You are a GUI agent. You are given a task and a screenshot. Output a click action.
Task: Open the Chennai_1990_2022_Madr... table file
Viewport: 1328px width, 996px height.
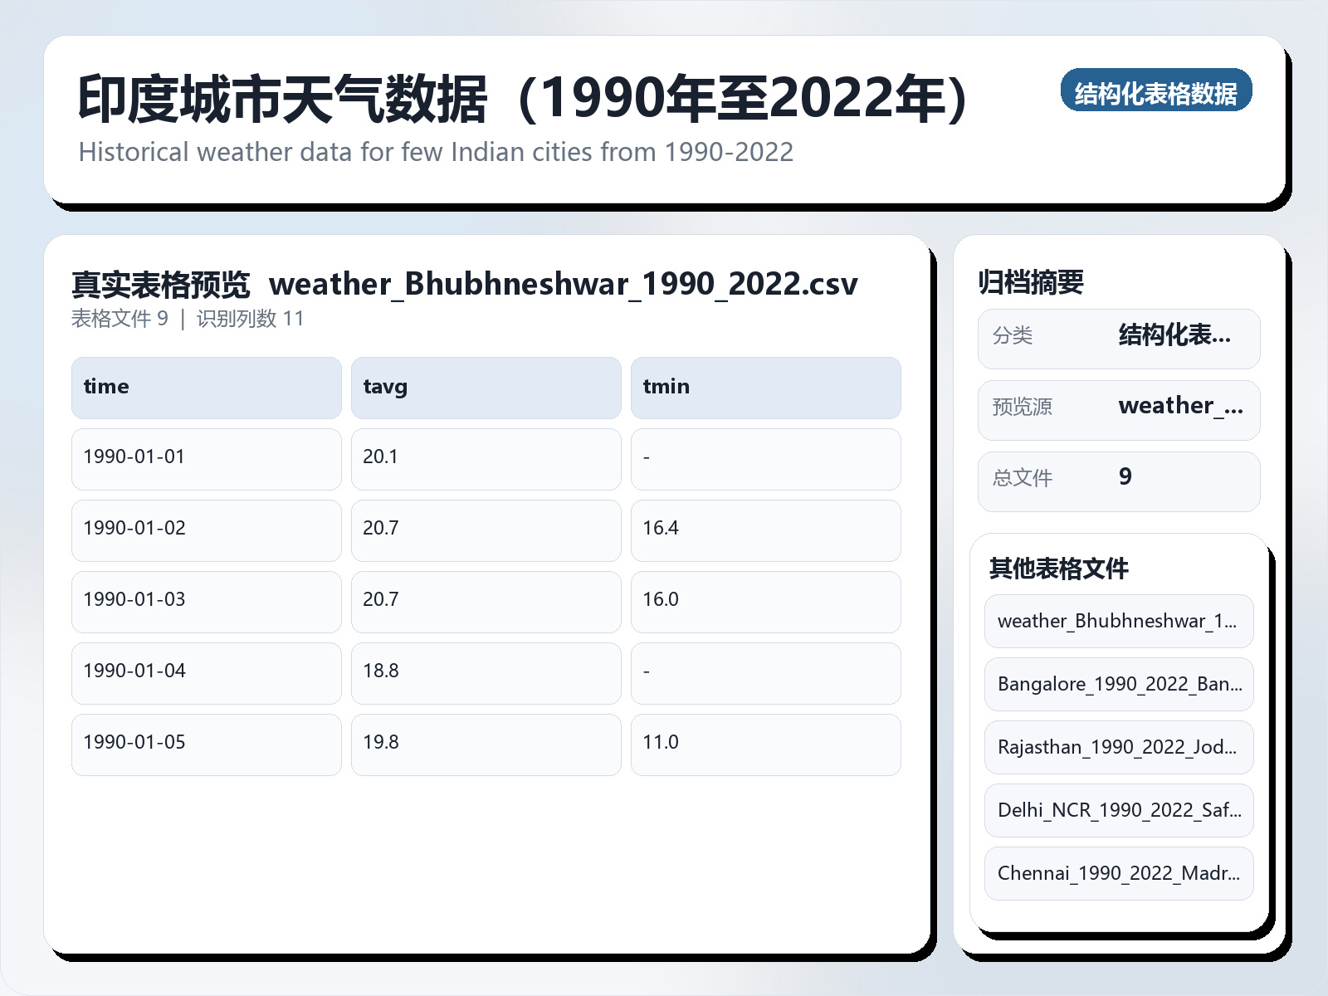coord(1118,873)
